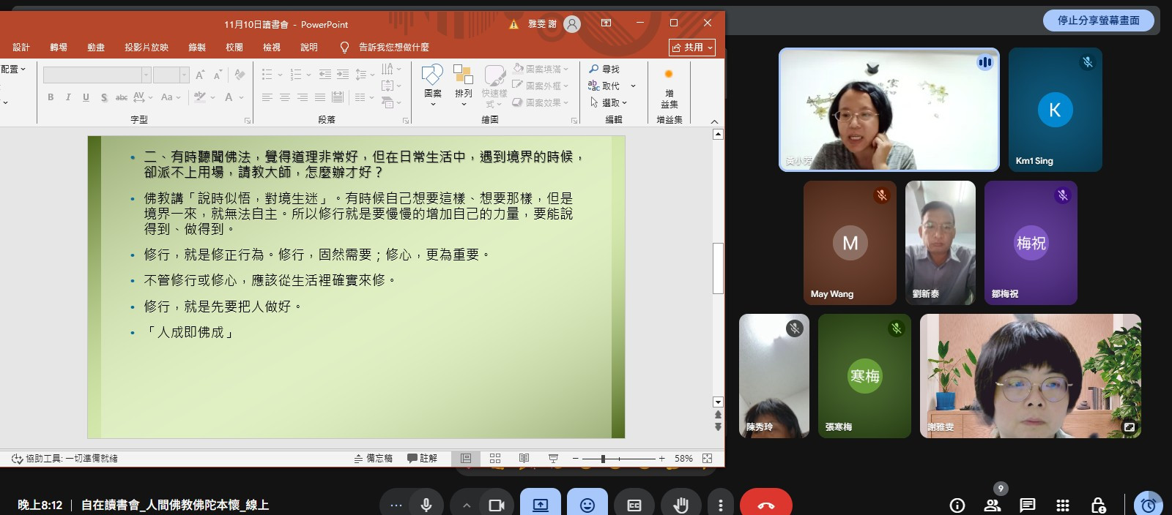Open meeting details info icon

957,505
